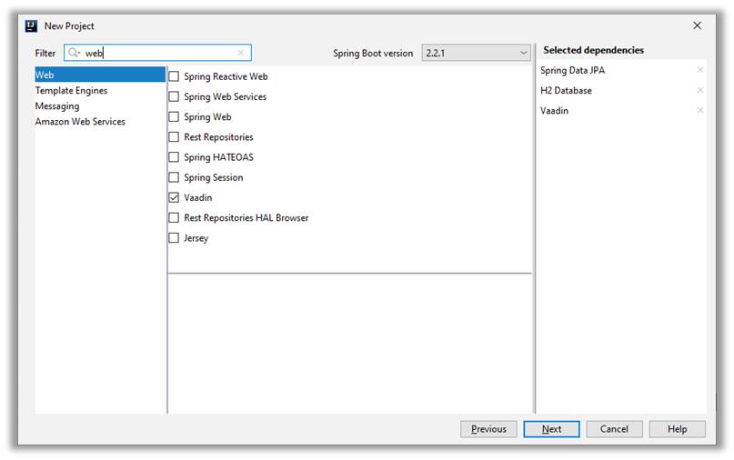The height and width of the screenshot is (460, 734).
Task: Select the Template Engines category
Action: (71, 91)
